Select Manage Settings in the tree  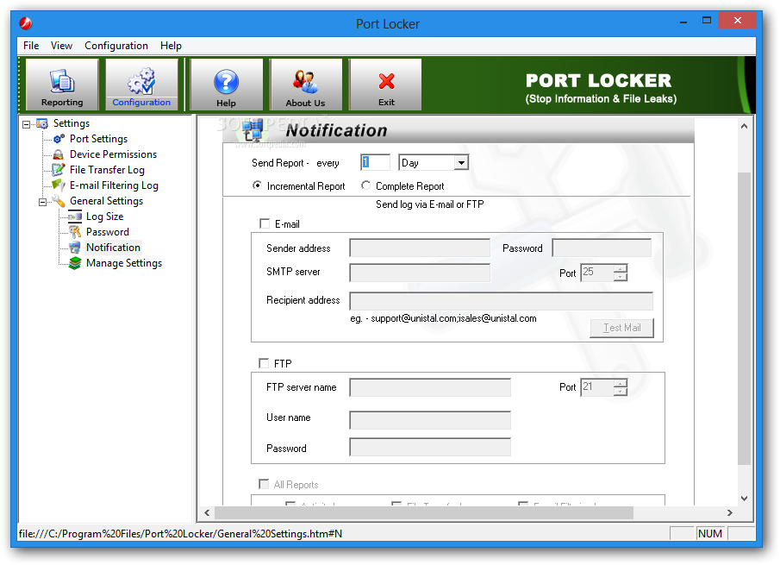point(124,263)
